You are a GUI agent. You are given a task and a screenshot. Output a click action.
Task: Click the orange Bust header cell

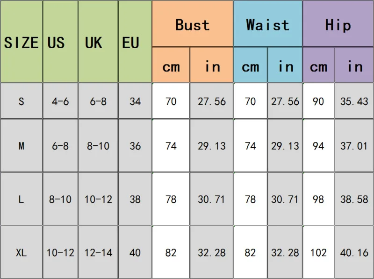[x=192, y=24]
